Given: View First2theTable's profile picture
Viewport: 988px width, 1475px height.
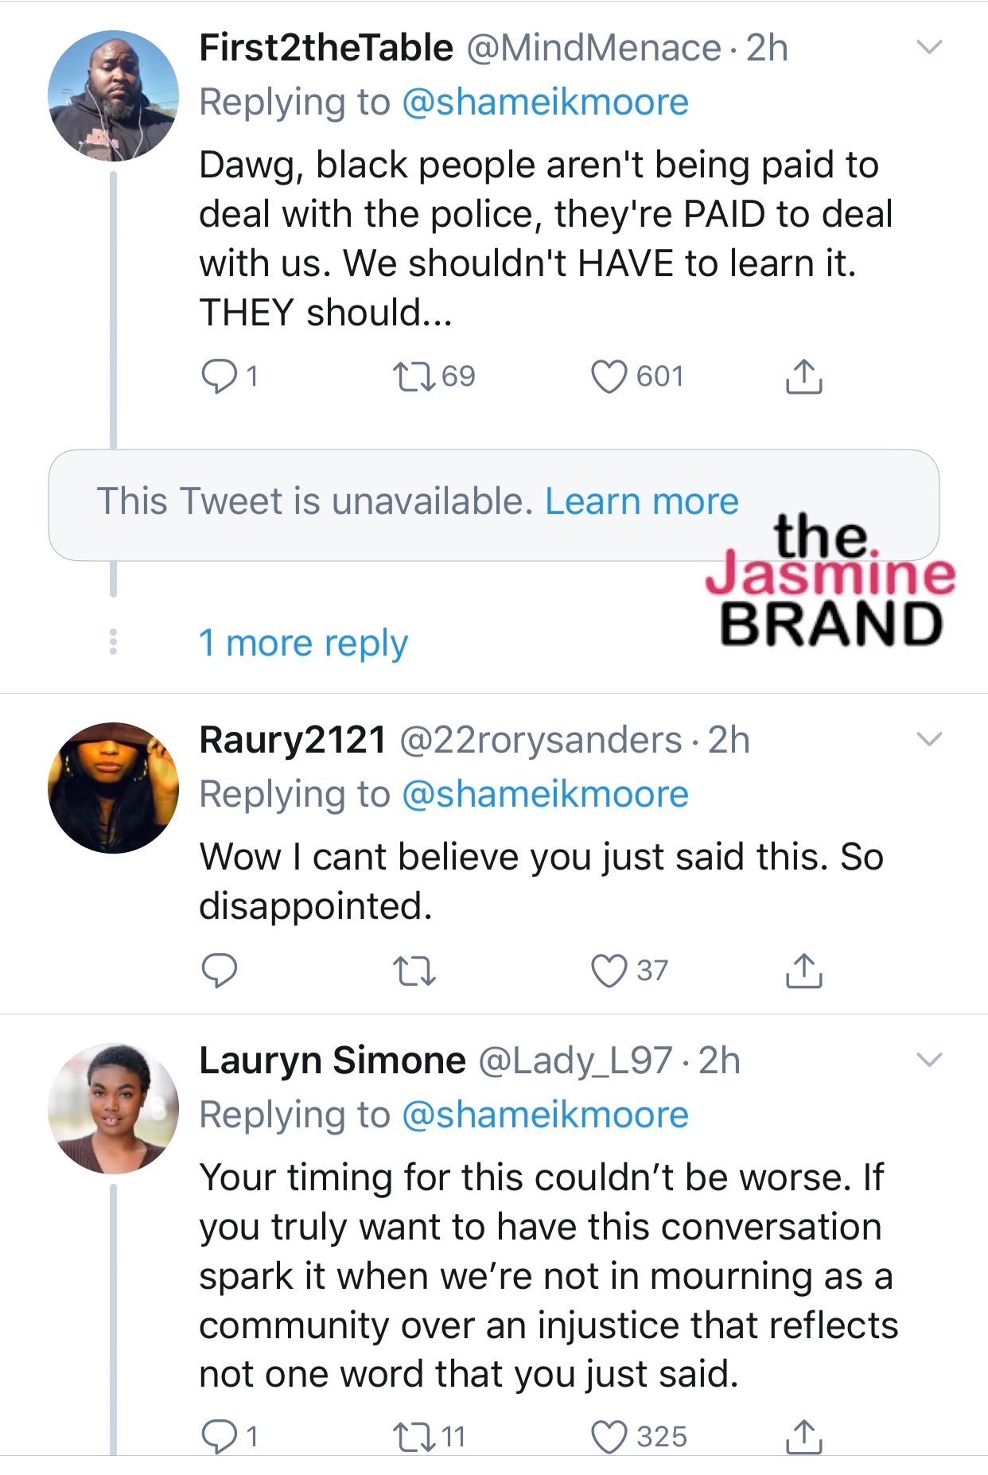Looking at the screenshot, I should (113, 95).
